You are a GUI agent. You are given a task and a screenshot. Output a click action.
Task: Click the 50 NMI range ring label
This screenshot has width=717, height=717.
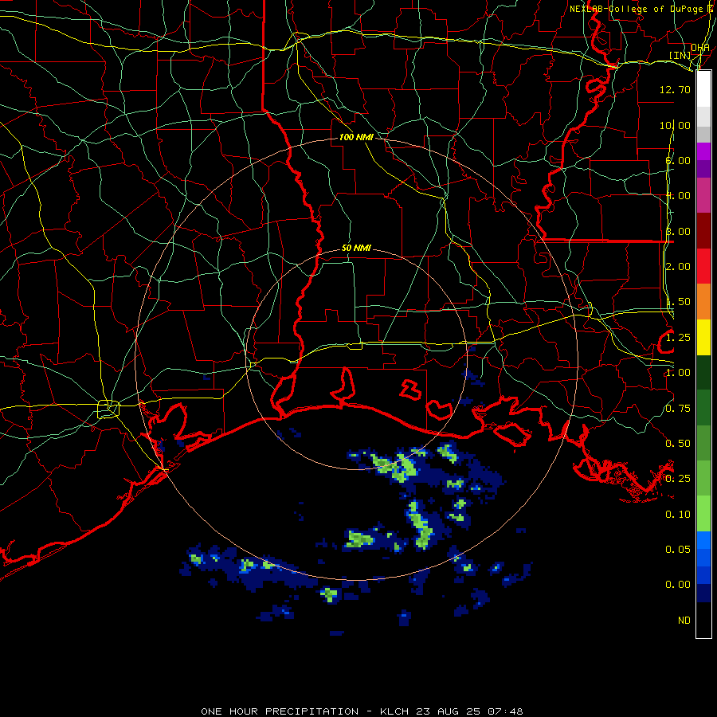pyautogui.click(x=356, y=248)
